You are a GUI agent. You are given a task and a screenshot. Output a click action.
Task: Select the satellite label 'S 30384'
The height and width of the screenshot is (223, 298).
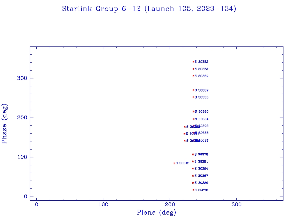point(201,119)
